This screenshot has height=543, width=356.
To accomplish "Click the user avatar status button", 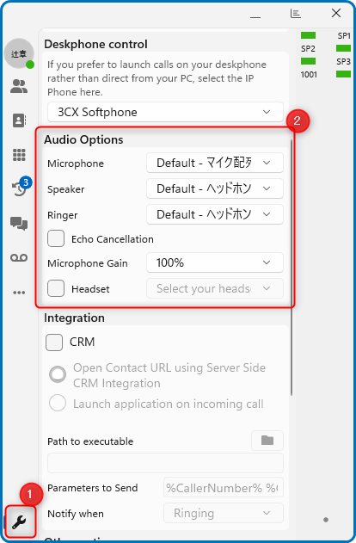I will (x=19, y=53).
